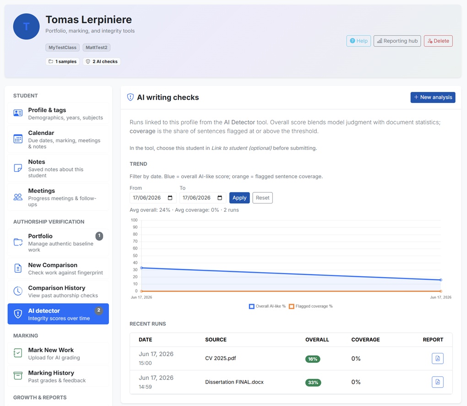This screenshot has width=467, height=406.
Task: Open the Portfolio section in sidebar
Action: tap(58, 243)
